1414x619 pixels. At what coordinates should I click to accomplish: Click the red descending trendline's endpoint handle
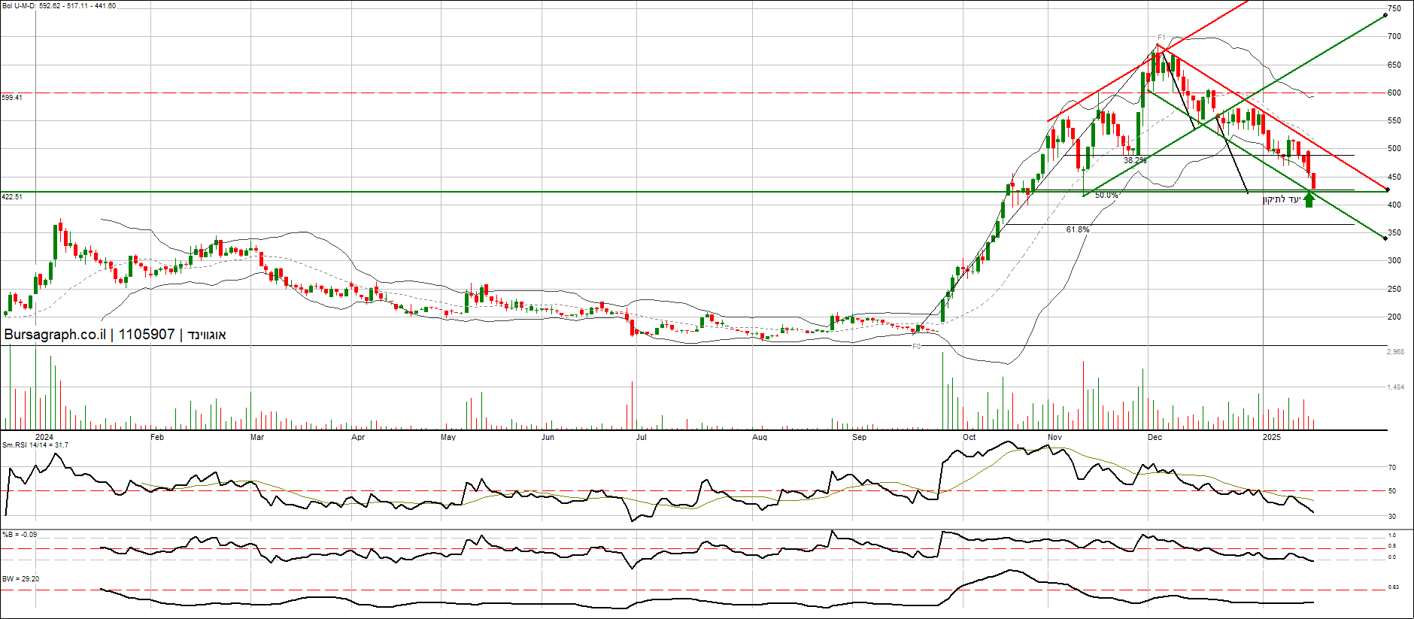[1388, 190]
